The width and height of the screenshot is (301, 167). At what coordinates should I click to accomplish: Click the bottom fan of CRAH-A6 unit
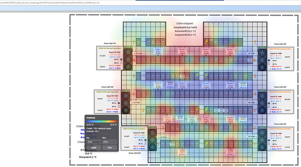[128, 66]
